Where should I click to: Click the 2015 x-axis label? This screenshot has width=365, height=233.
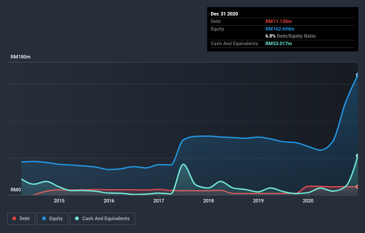click(x=59, y=201)
